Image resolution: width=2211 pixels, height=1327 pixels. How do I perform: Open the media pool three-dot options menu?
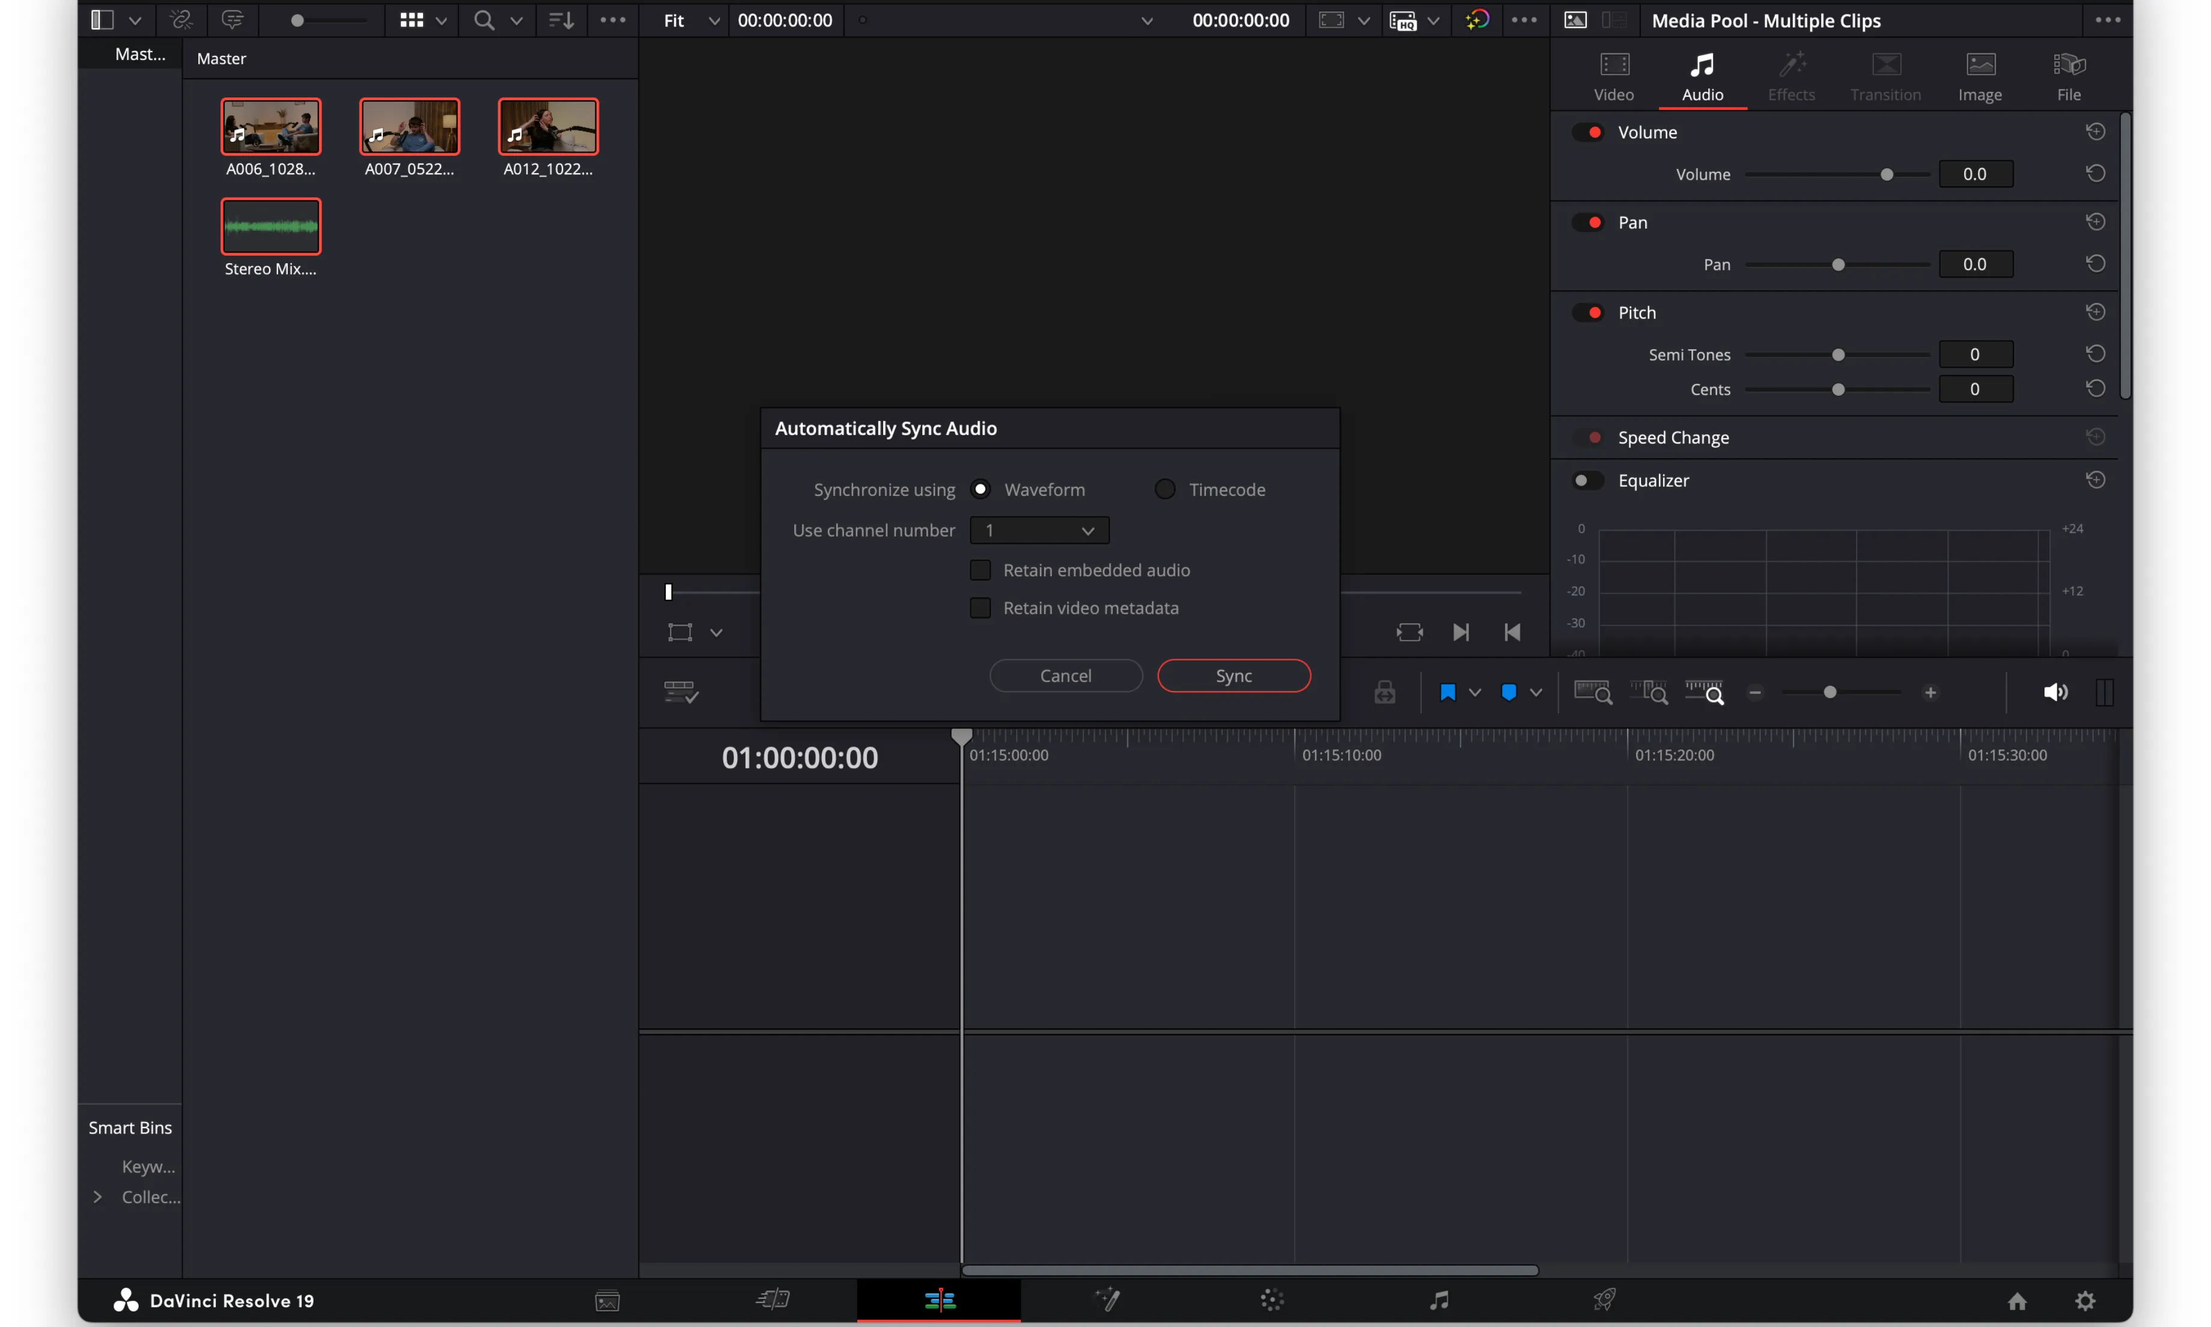pos(613,20)
